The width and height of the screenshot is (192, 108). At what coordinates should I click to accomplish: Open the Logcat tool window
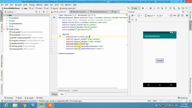[29, 98]
